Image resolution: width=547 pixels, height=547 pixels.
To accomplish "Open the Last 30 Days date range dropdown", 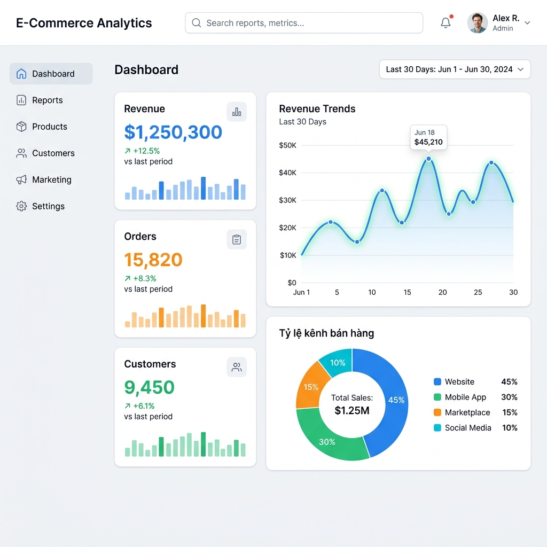I will [455, 69].
